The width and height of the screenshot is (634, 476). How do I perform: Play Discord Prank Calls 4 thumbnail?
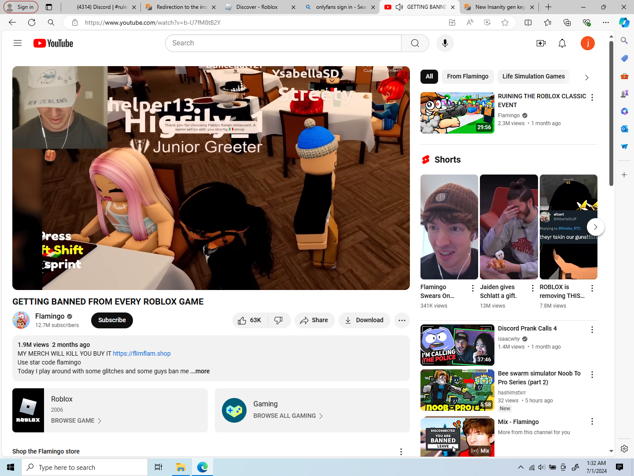click(x=457, y=345)
